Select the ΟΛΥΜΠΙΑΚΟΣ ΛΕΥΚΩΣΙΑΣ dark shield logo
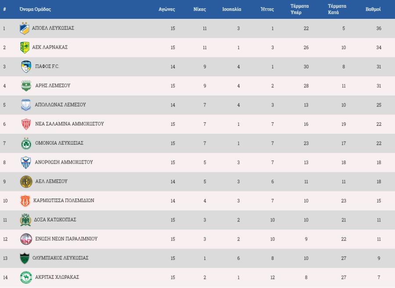 25,258
